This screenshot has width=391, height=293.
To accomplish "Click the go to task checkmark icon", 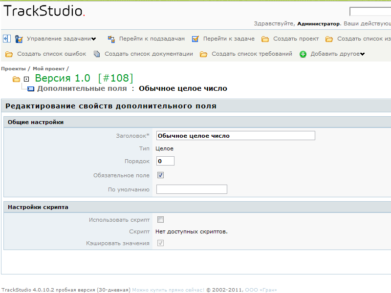I will (195, 39).
